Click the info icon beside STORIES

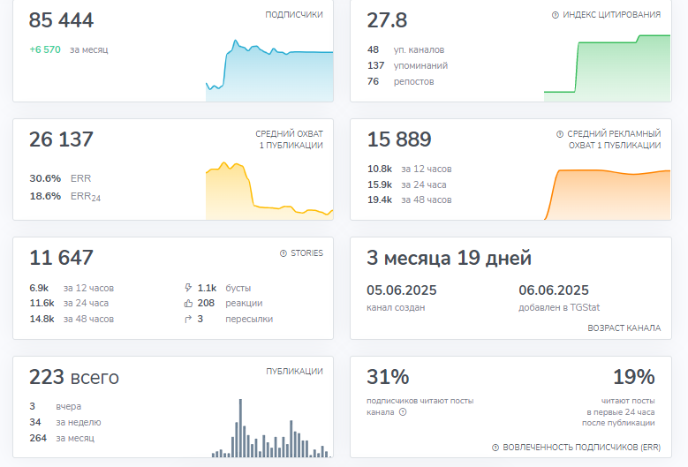pos(284,253)
